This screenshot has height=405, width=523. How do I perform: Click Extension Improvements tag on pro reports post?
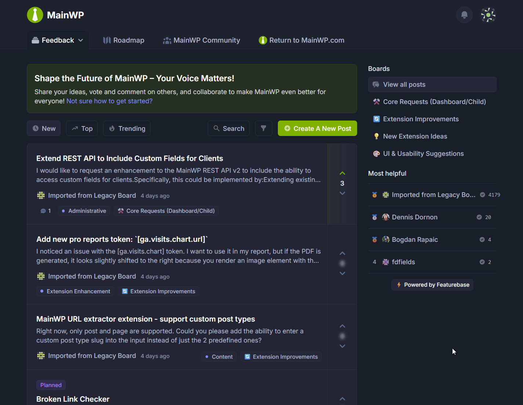point(159,291)
